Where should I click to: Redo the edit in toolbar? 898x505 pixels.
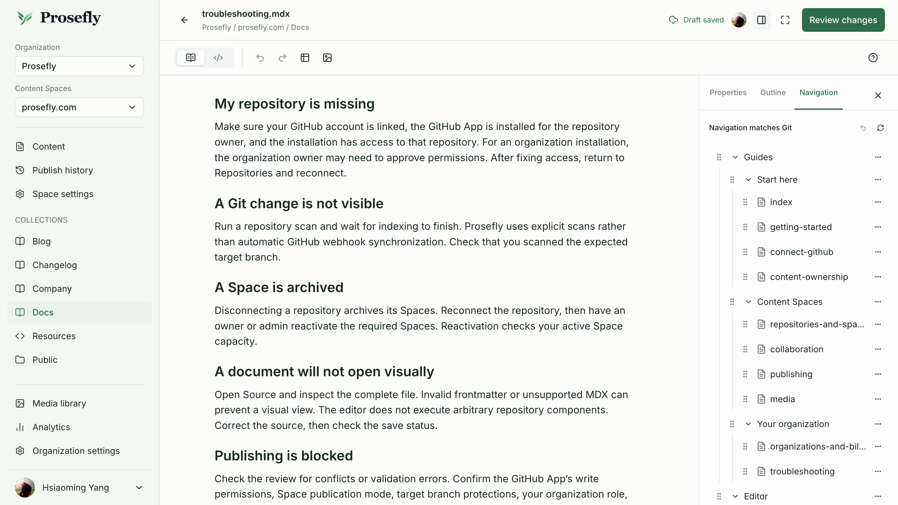282,57
